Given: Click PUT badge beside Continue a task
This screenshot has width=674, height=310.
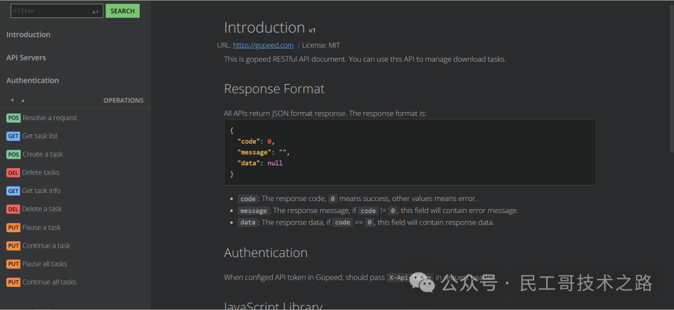Looking at the screenshot, I should click(x=14, y=246).
